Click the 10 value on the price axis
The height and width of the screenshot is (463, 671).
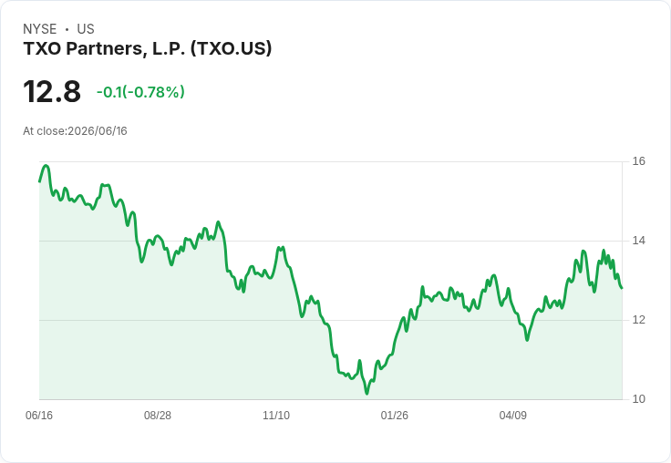[x=638, y=399]
